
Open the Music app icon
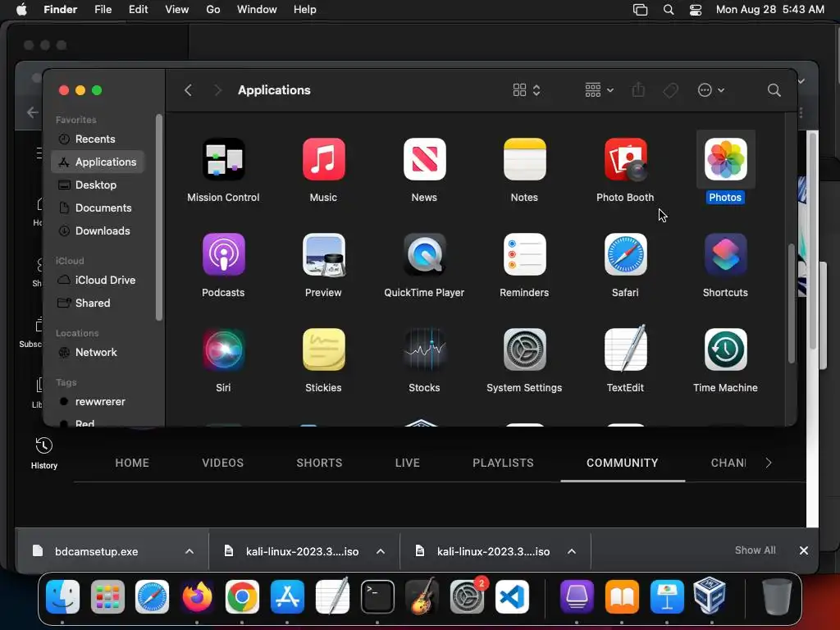coord(323,159)
